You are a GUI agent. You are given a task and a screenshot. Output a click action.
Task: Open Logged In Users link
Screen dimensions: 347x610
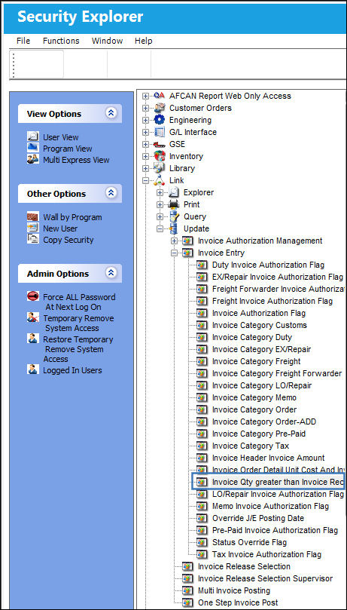[x=72, y=370]
